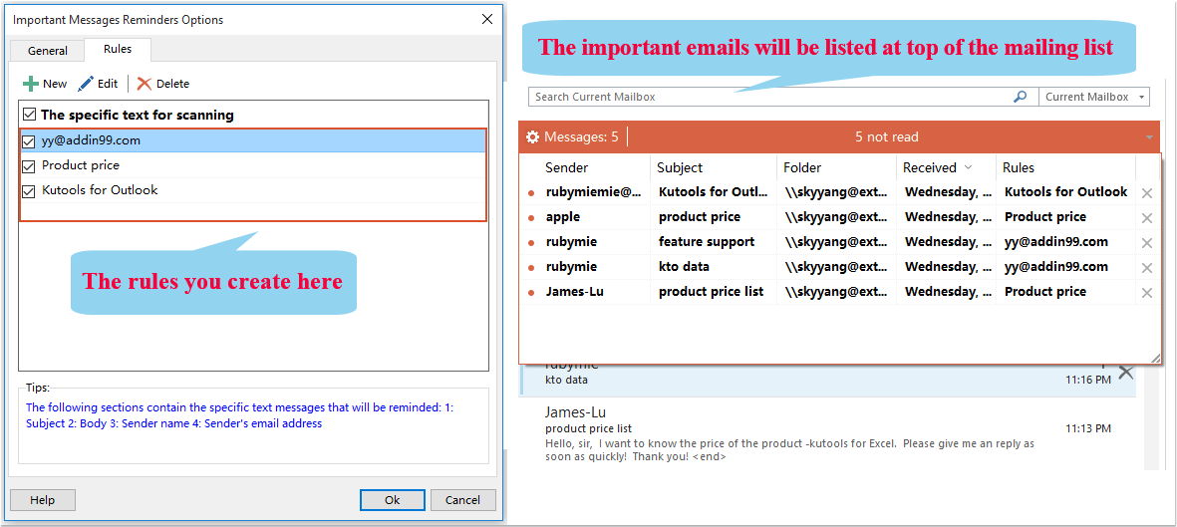
Task: Click the magnifier search icon in mailbox search
Action: pos(1020,97)
